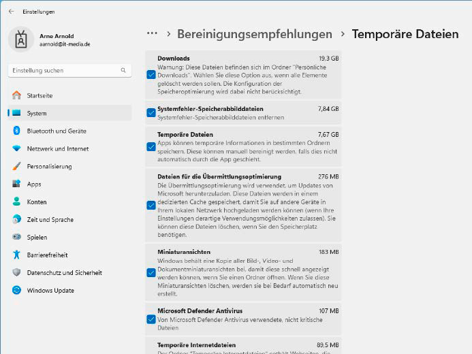Viewport: 472px width, 354px height.
Task: Open Bluetooth und Geräte settings
Action: click(70, 131)
